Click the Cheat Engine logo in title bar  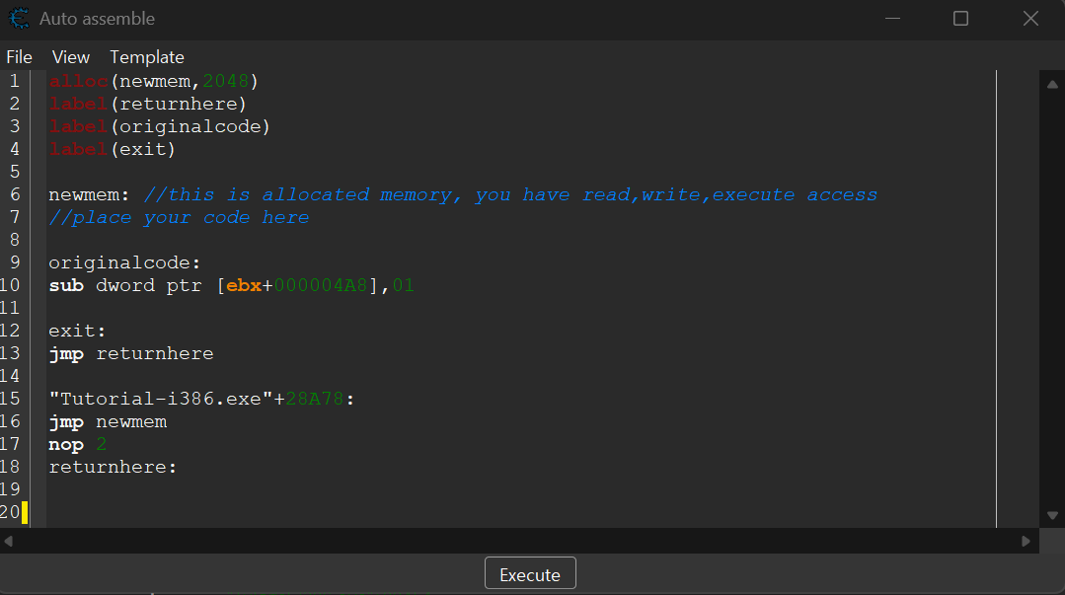[x=17, y=19]
